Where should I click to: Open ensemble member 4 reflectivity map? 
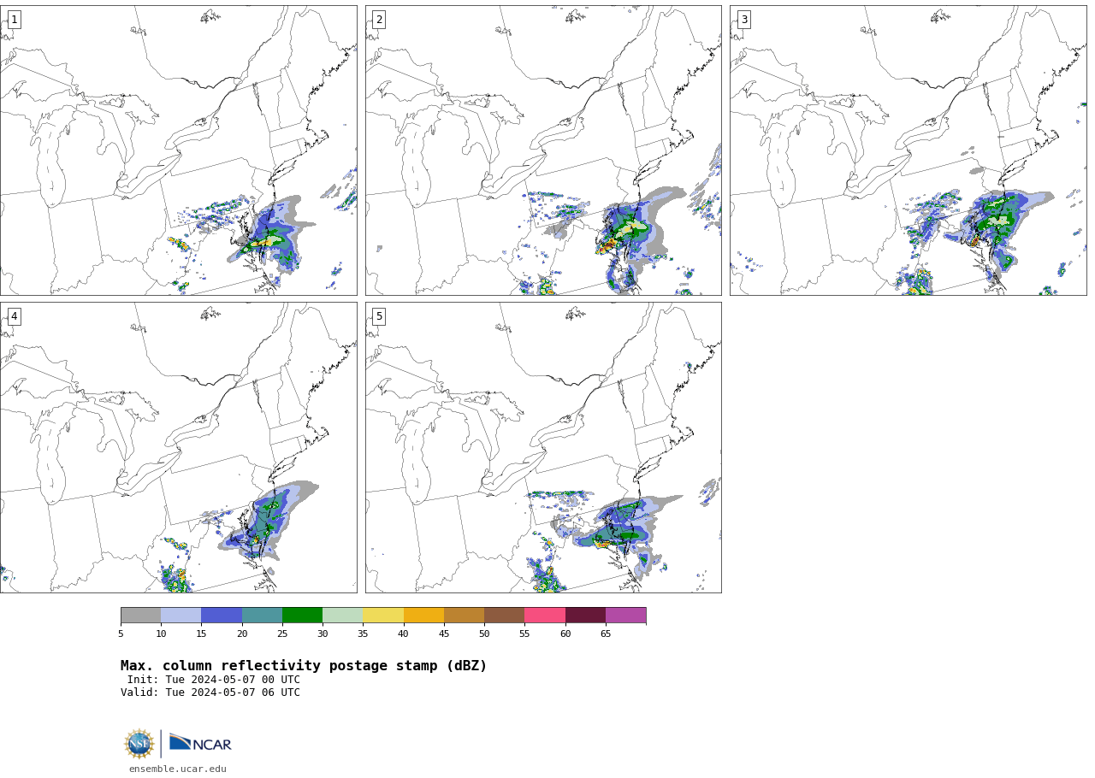pyautogui.click(x=178, y=447)
